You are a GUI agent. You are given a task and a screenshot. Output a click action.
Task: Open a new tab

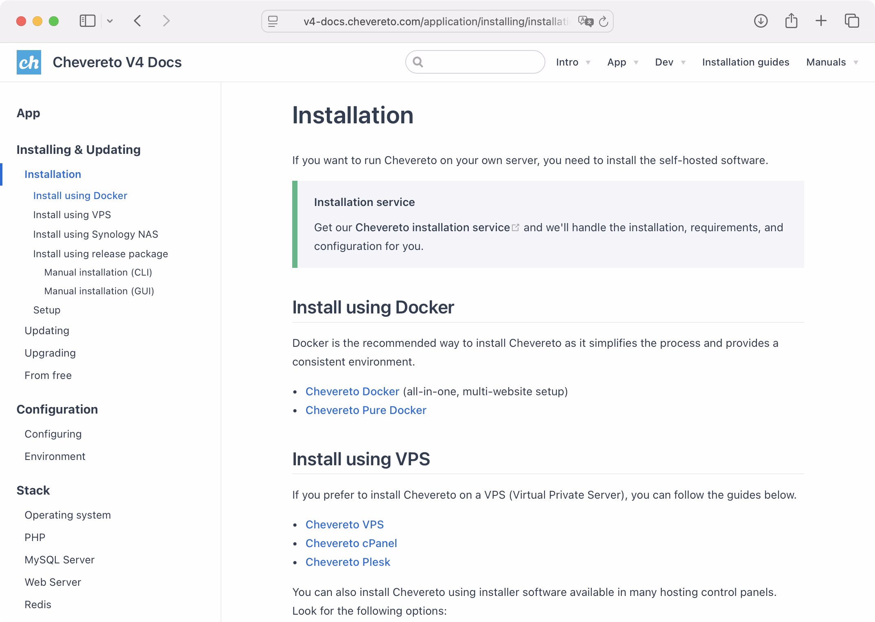821,21
